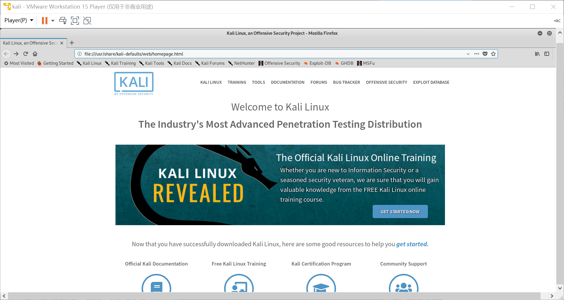Click the Kali logo on the page
Viewport: 564px width, 300px height.
coord(134,83)
